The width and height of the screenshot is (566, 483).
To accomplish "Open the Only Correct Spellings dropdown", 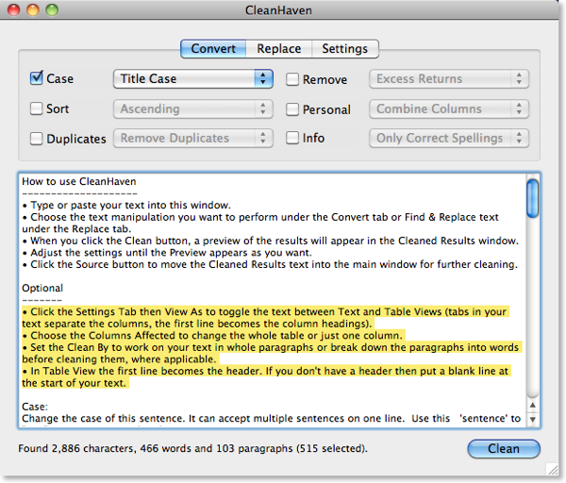I will [448, 139].
